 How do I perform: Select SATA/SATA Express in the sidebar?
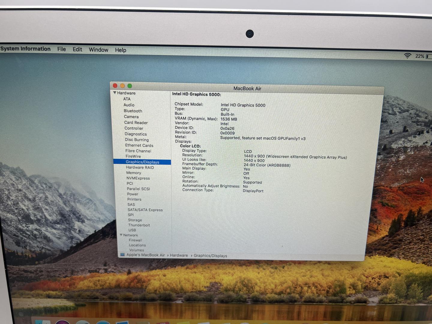[145, 210]
